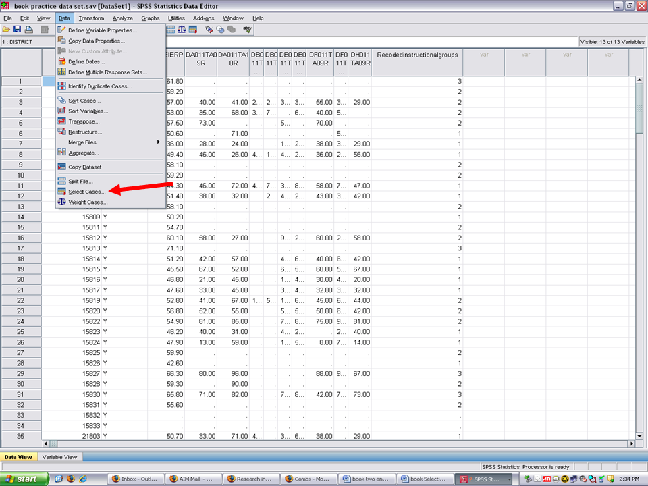Pick Sort Cases from the menu
This screenshot has width=648, height=486.
(84, 101)
